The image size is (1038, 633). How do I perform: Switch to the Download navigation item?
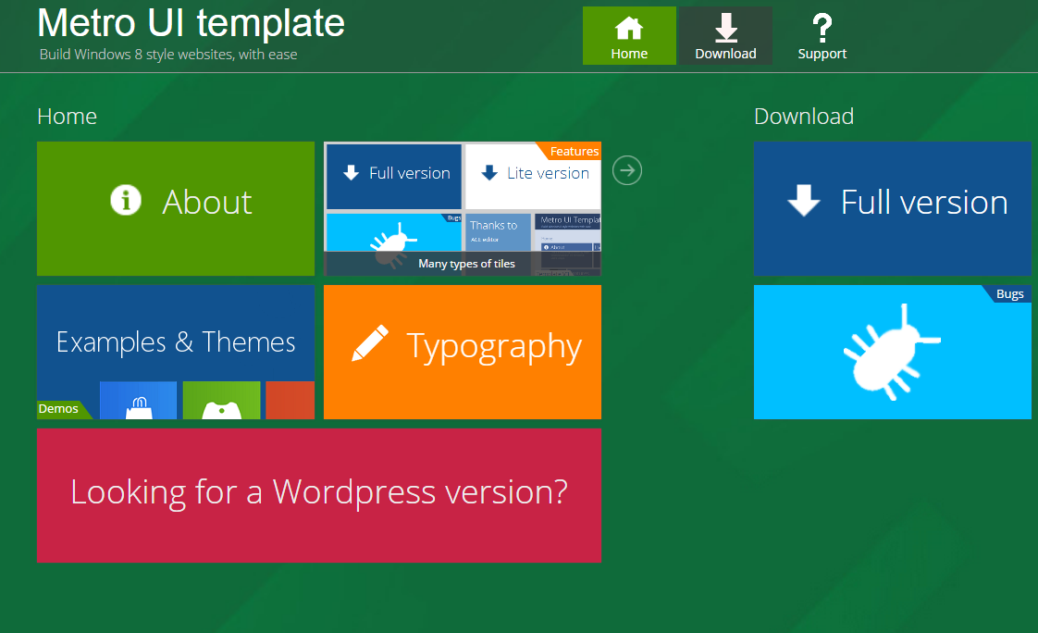725,53
